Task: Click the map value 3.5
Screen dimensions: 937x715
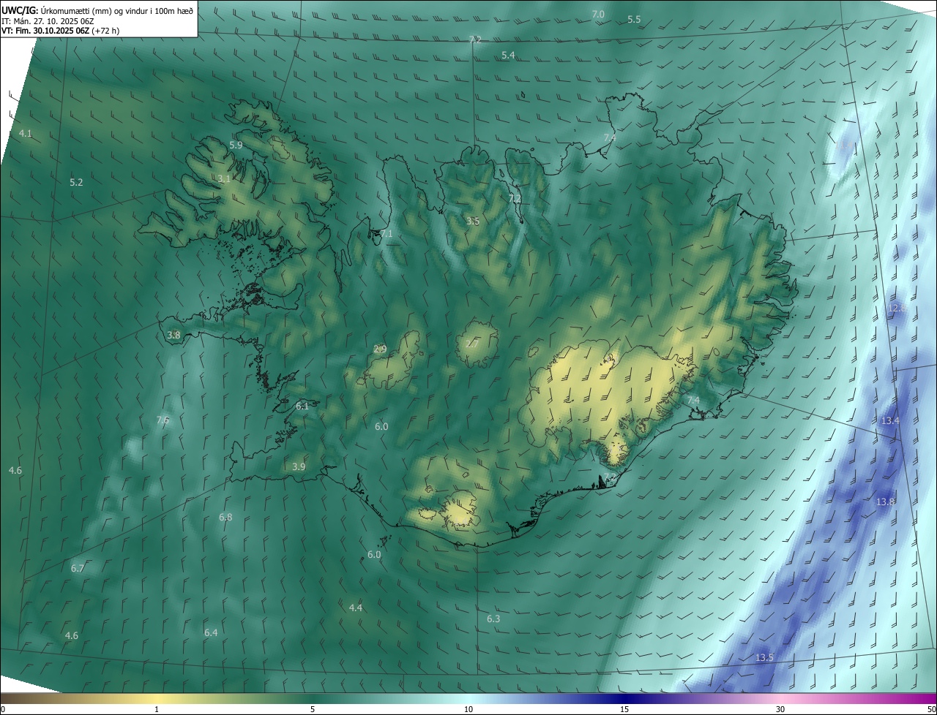Action: (x=473, y=221)
